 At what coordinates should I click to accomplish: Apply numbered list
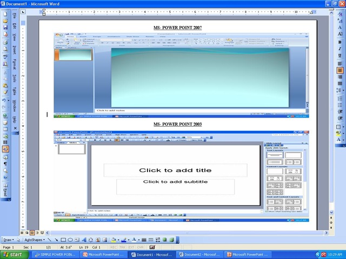[x=340, y=98]
